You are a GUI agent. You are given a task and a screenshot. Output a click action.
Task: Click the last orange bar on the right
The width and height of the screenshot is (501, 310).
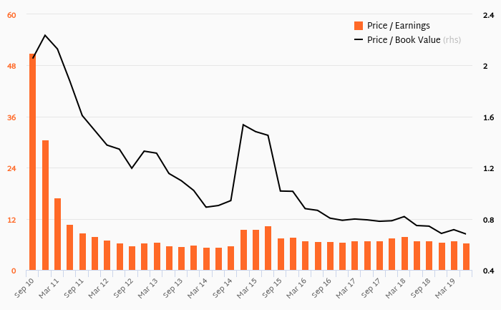[x=466, y=256]
